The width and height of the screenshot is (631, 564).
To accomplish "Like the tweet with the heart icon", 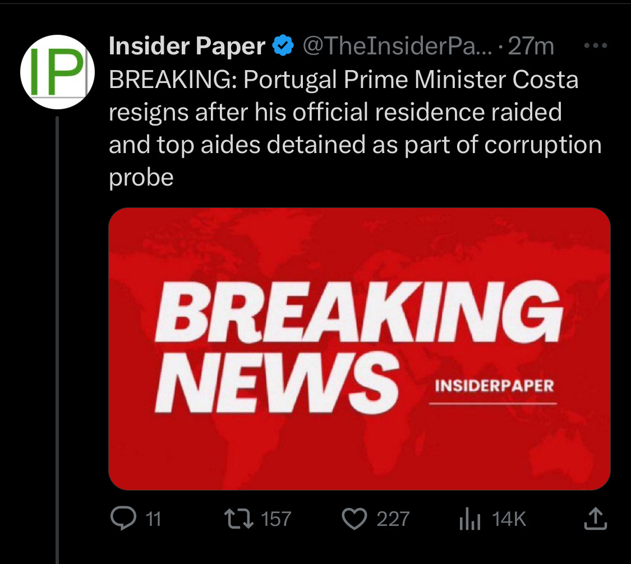I will (x=354, y=519).
